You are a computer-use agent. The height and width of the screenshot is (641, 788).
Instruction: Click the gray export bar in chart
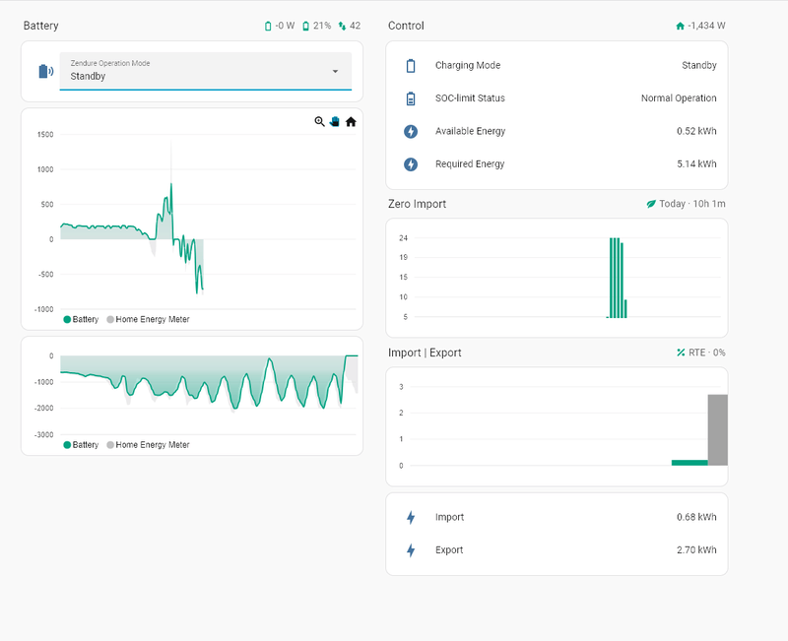[718, 430]
